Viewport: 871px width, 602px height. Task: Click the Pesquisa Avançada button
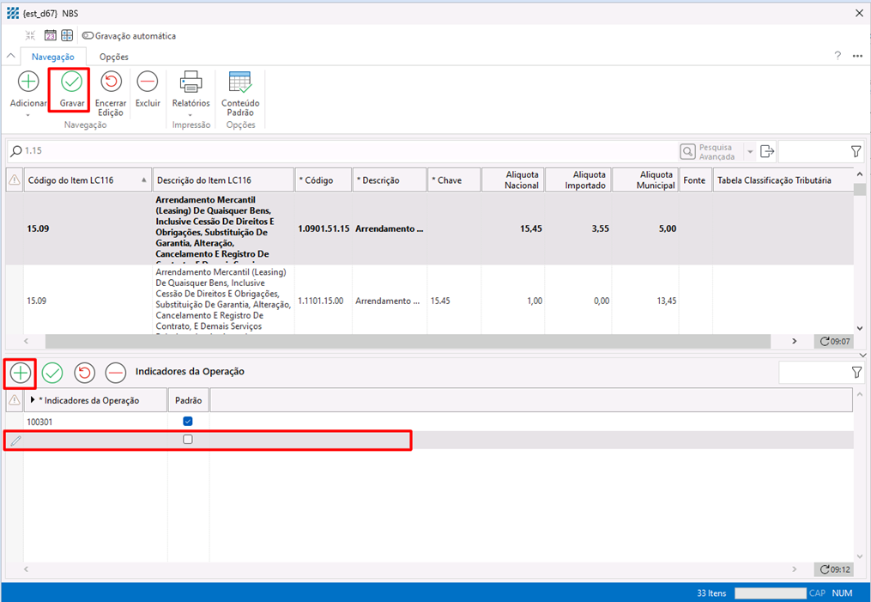708,152
